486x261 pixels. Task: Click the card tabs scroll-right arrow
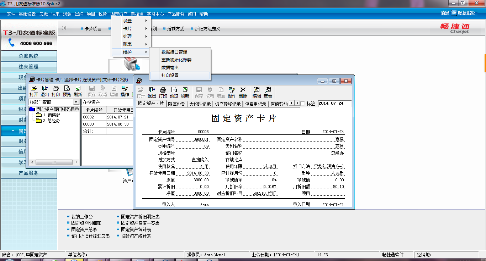tap(297, 103)
